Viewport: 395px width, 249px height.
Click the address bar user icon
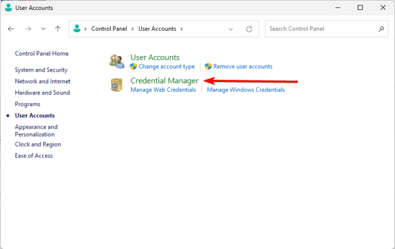[x=77, y=28]
